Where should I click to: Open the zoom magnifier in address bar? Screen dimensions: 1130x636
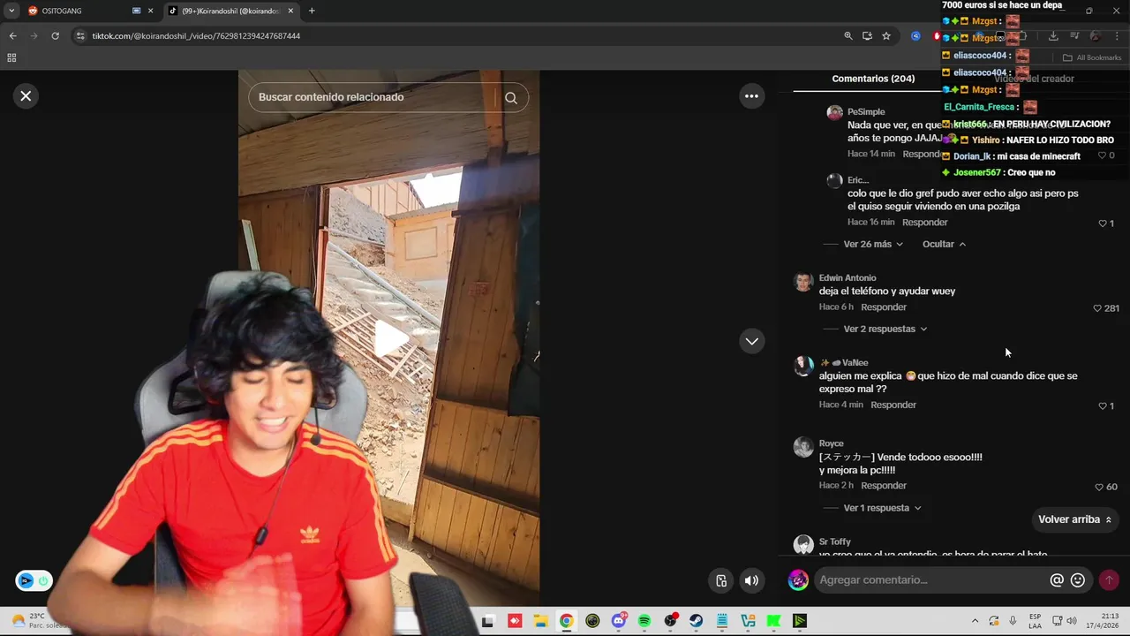tap(848, 36)
